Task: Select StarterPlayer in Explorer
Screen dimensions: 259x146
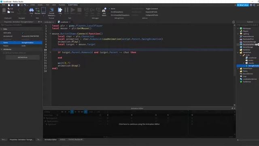Action: [247, 69]
